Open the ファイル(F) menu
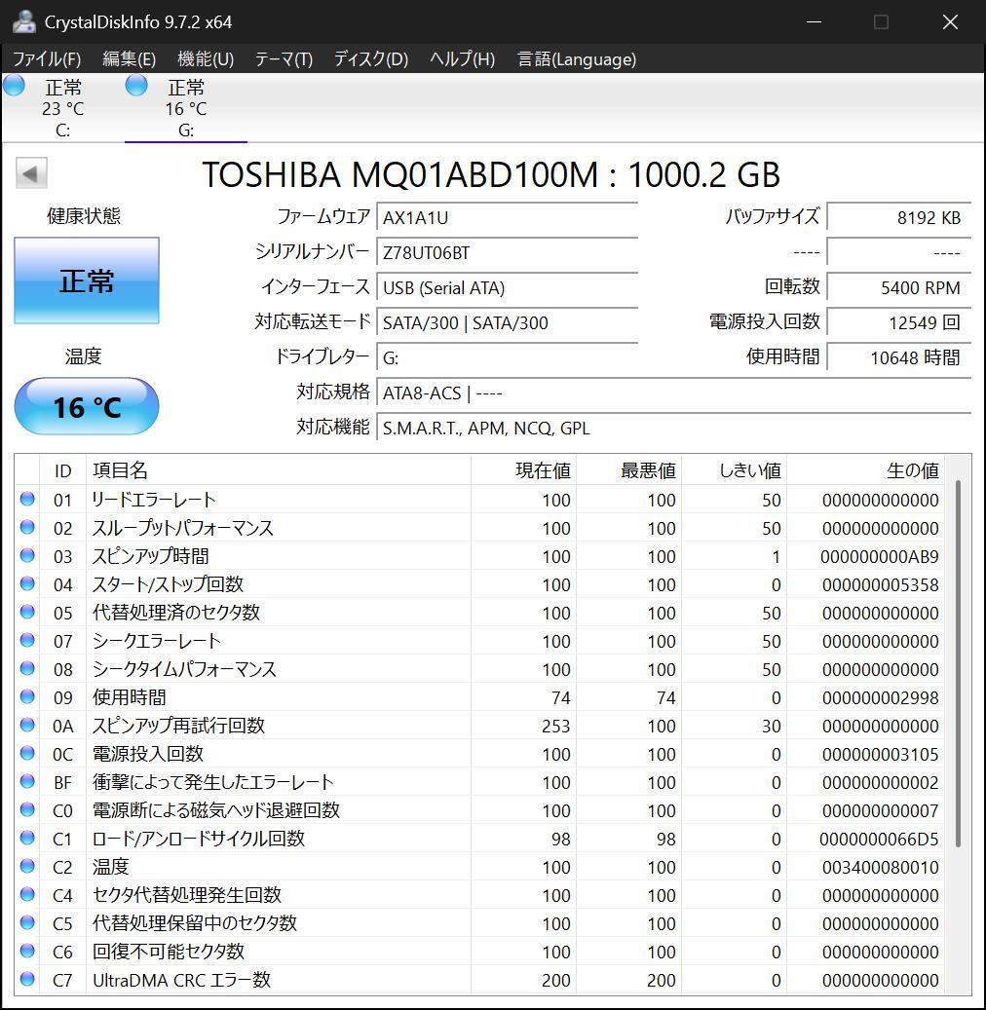986x1010 pixels. click(47, 59)
